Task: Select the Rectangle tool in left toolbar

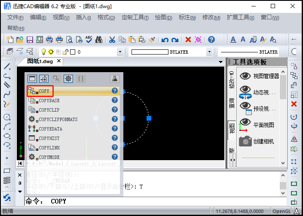Action: pyautogui.click(x=7, y=170)
